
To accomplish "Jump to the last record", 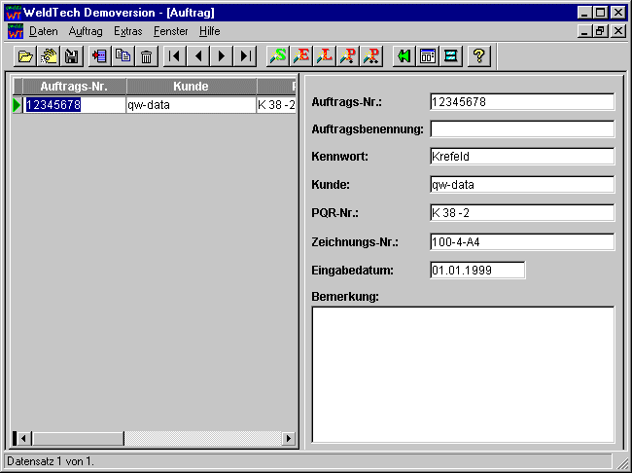I will click(245, 56).
